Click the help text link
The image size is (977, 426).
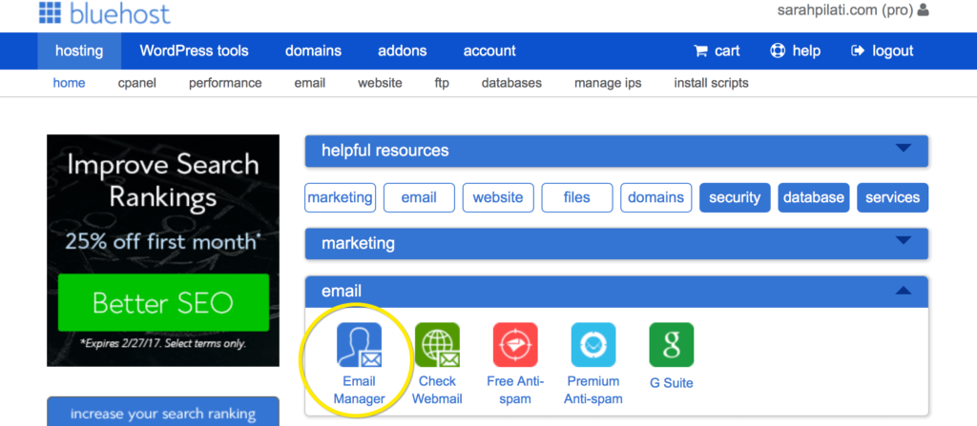tap(806, 51)
